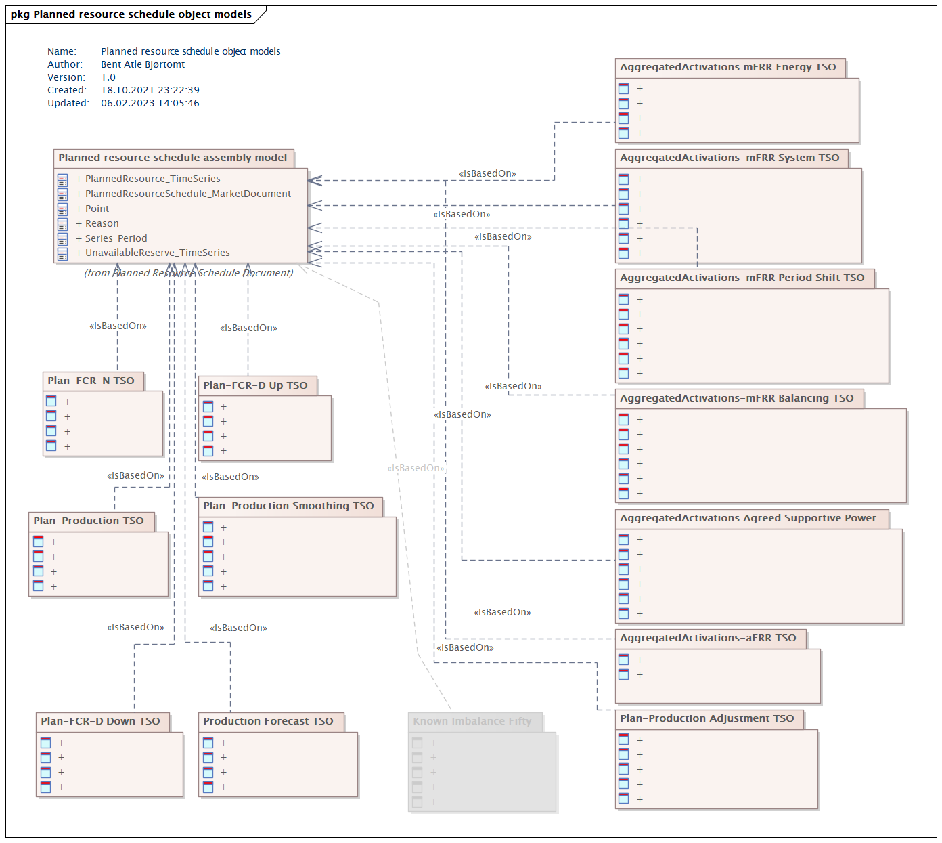Select the Plan-FCR-D Down TSO package title
This screenshot has height=843, width=942.
click(x=100, y=721)
